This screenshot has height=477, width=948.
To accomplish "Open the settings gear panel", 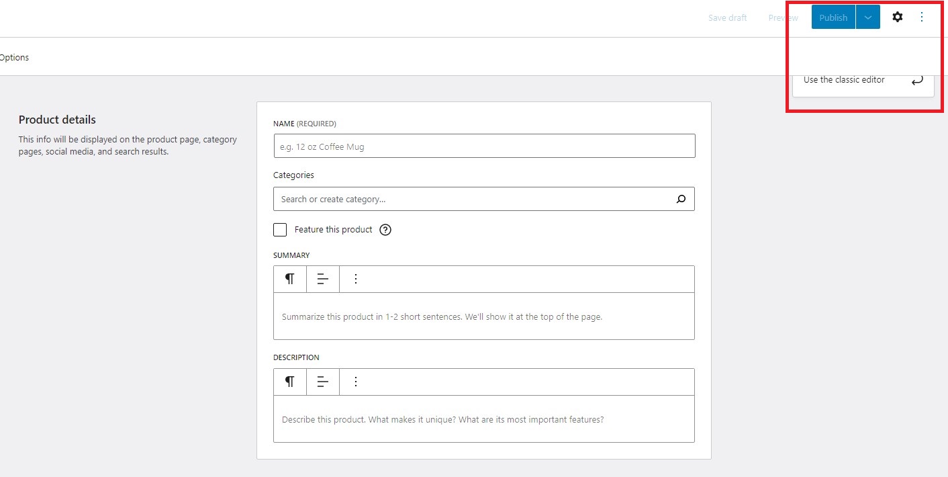I will (x=898, y=17).
